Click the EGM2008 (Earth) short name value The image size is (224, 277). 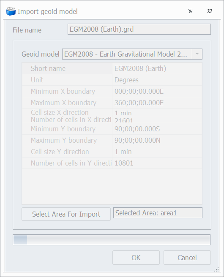coord(140,68)
